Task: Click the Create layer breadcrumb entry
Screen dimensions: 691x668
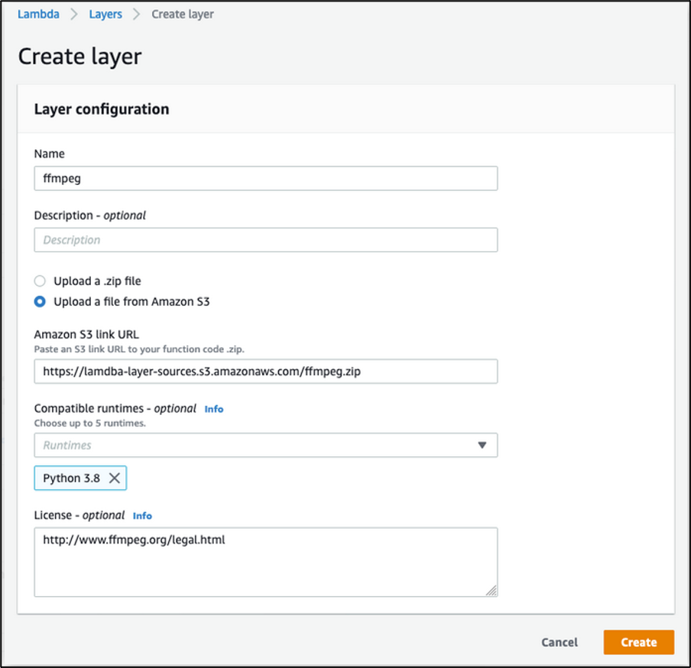Action: point(182,14)
